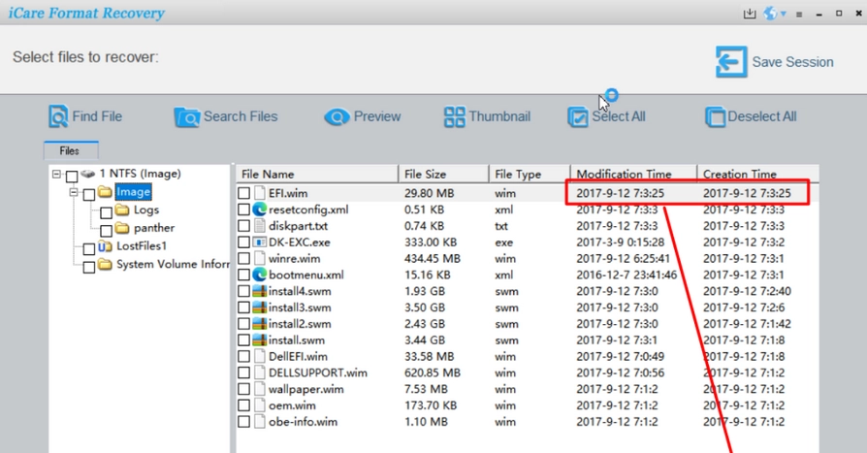Click the 620.85 MB size cell
Screen dimensions: 867x453
432,372
